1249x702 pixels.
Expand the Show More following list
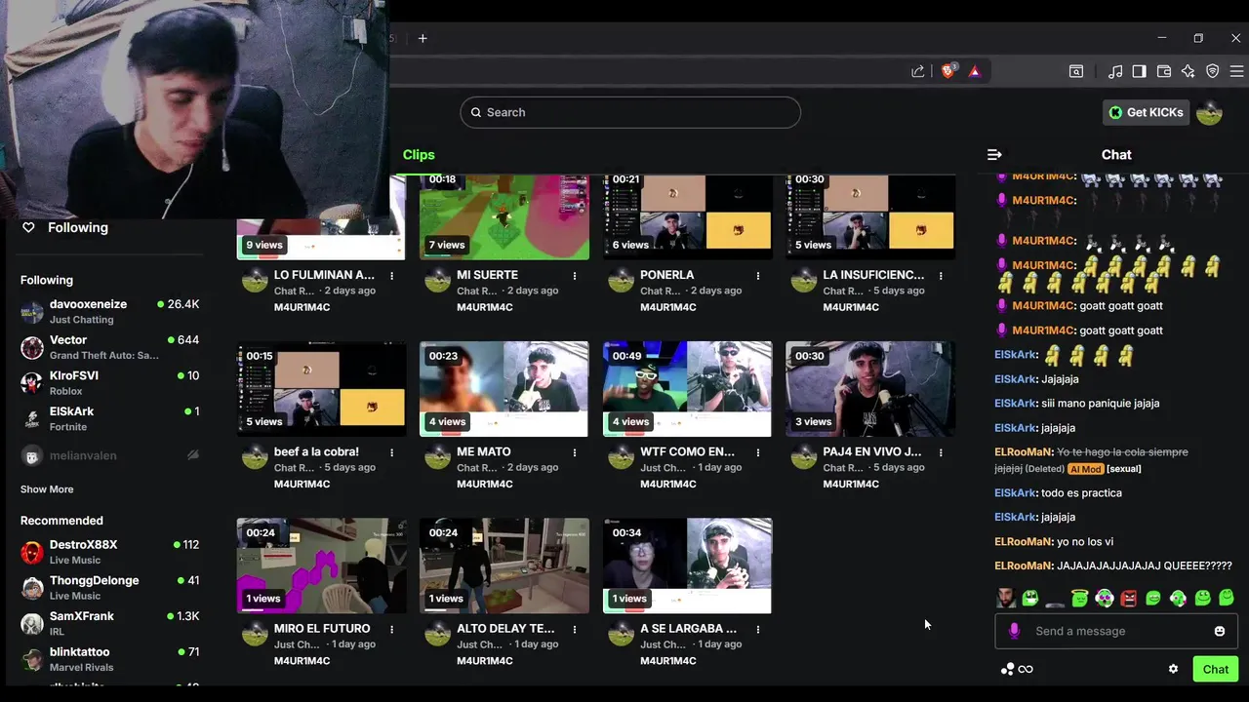tap(47, 489)
